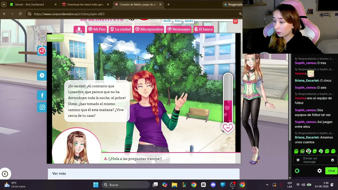Click the red power logout icon
The image size is (338, 190).
pos(235,21)
